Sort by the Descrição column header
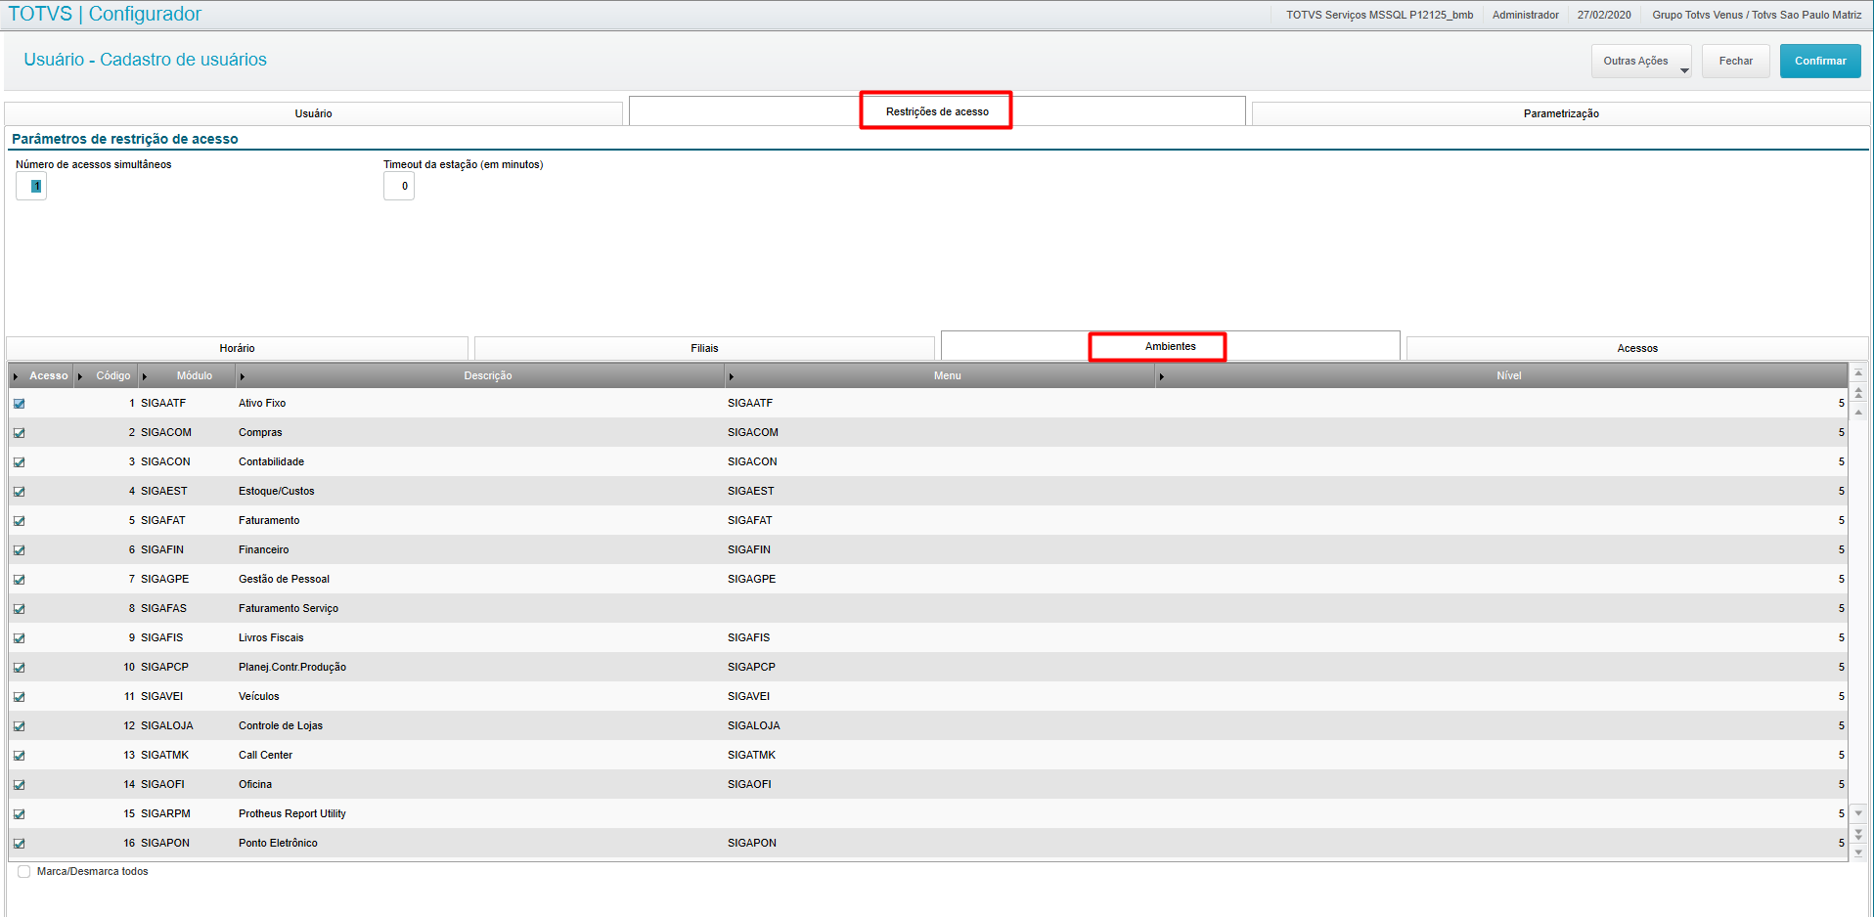 pos(481,375)
